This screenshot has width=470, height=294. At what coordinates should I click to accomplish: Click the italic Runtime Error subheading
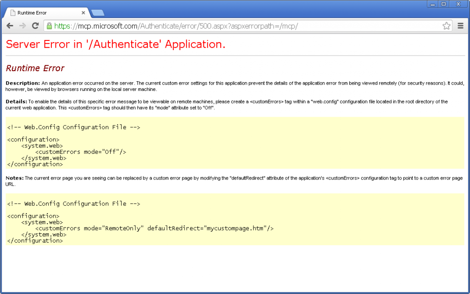pos(35,68)
